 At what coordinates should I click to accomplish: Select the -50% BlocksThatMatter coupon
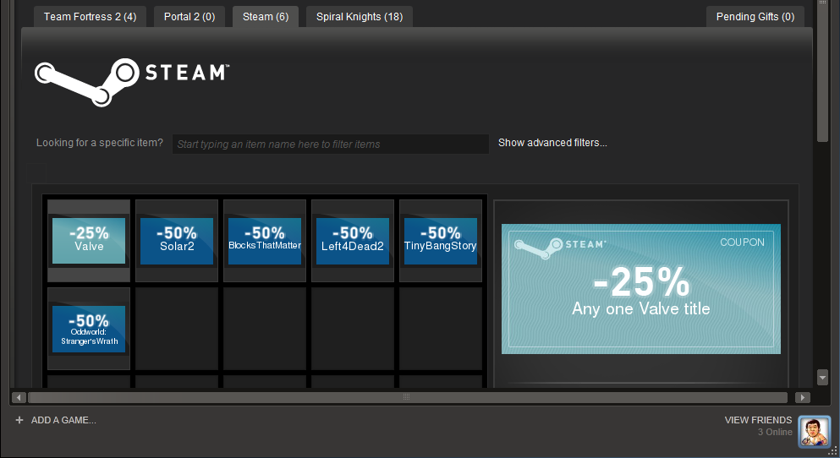(x=265, y=241)
